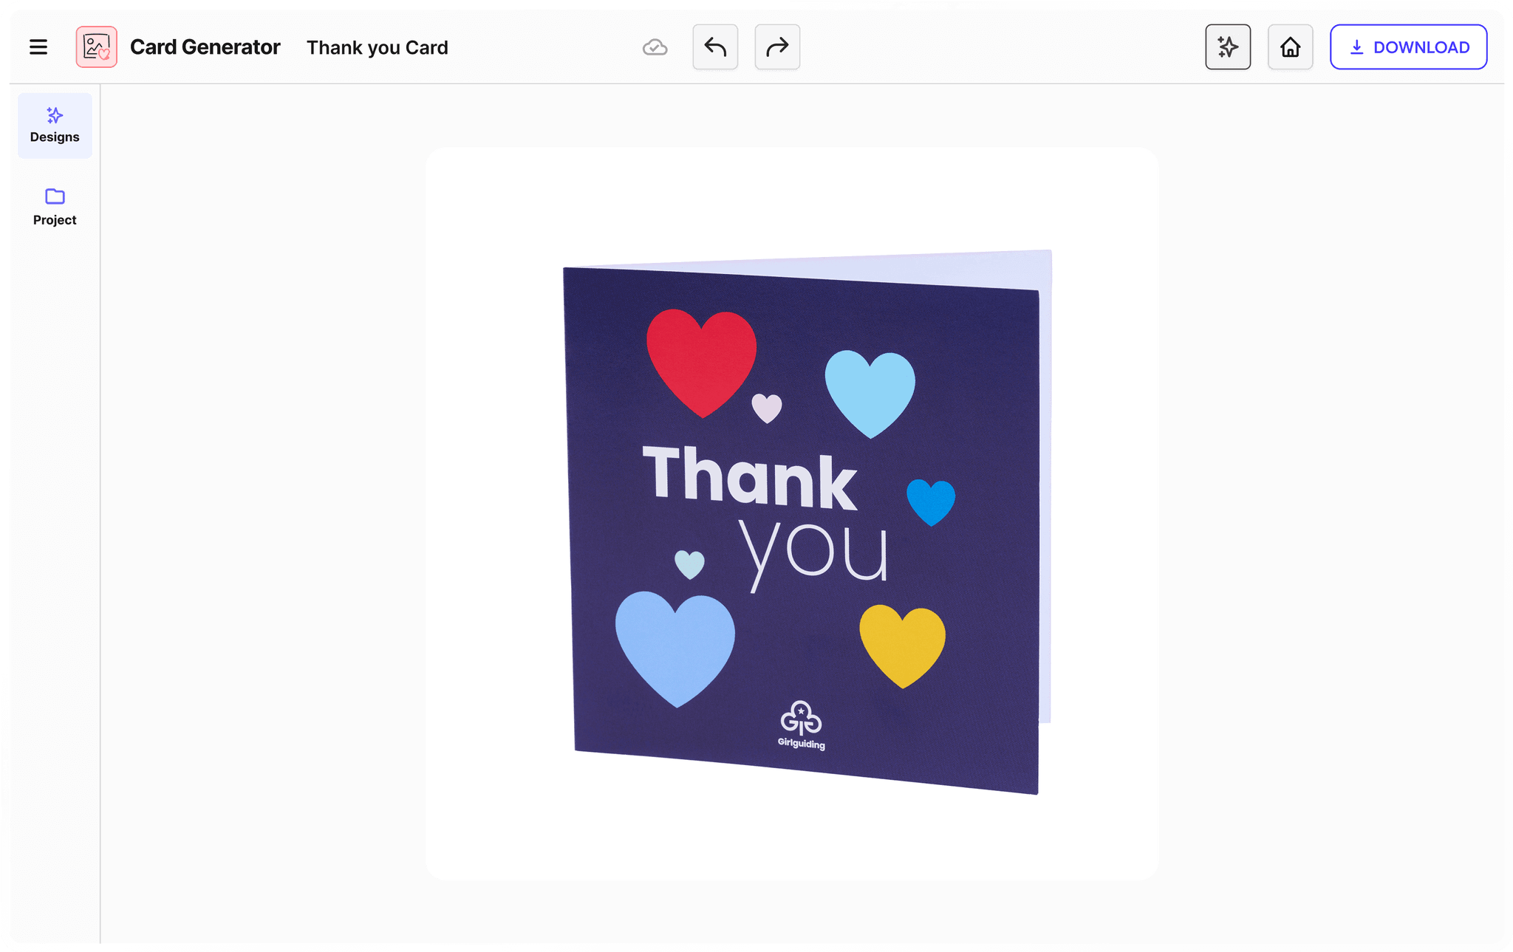The height and width of the screenshot is (952, 1513).
Task: Click the Card Generator logo icon
Action: click(97, 47)
